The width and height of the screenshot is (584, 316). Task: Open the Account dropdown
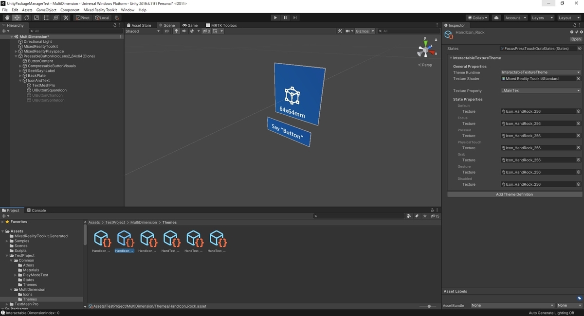[515, 18]
